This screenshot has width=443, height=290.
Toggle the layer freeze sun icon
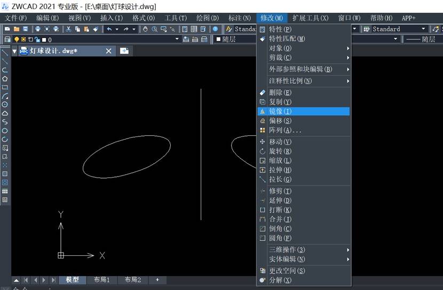click(x=23, y=39)
